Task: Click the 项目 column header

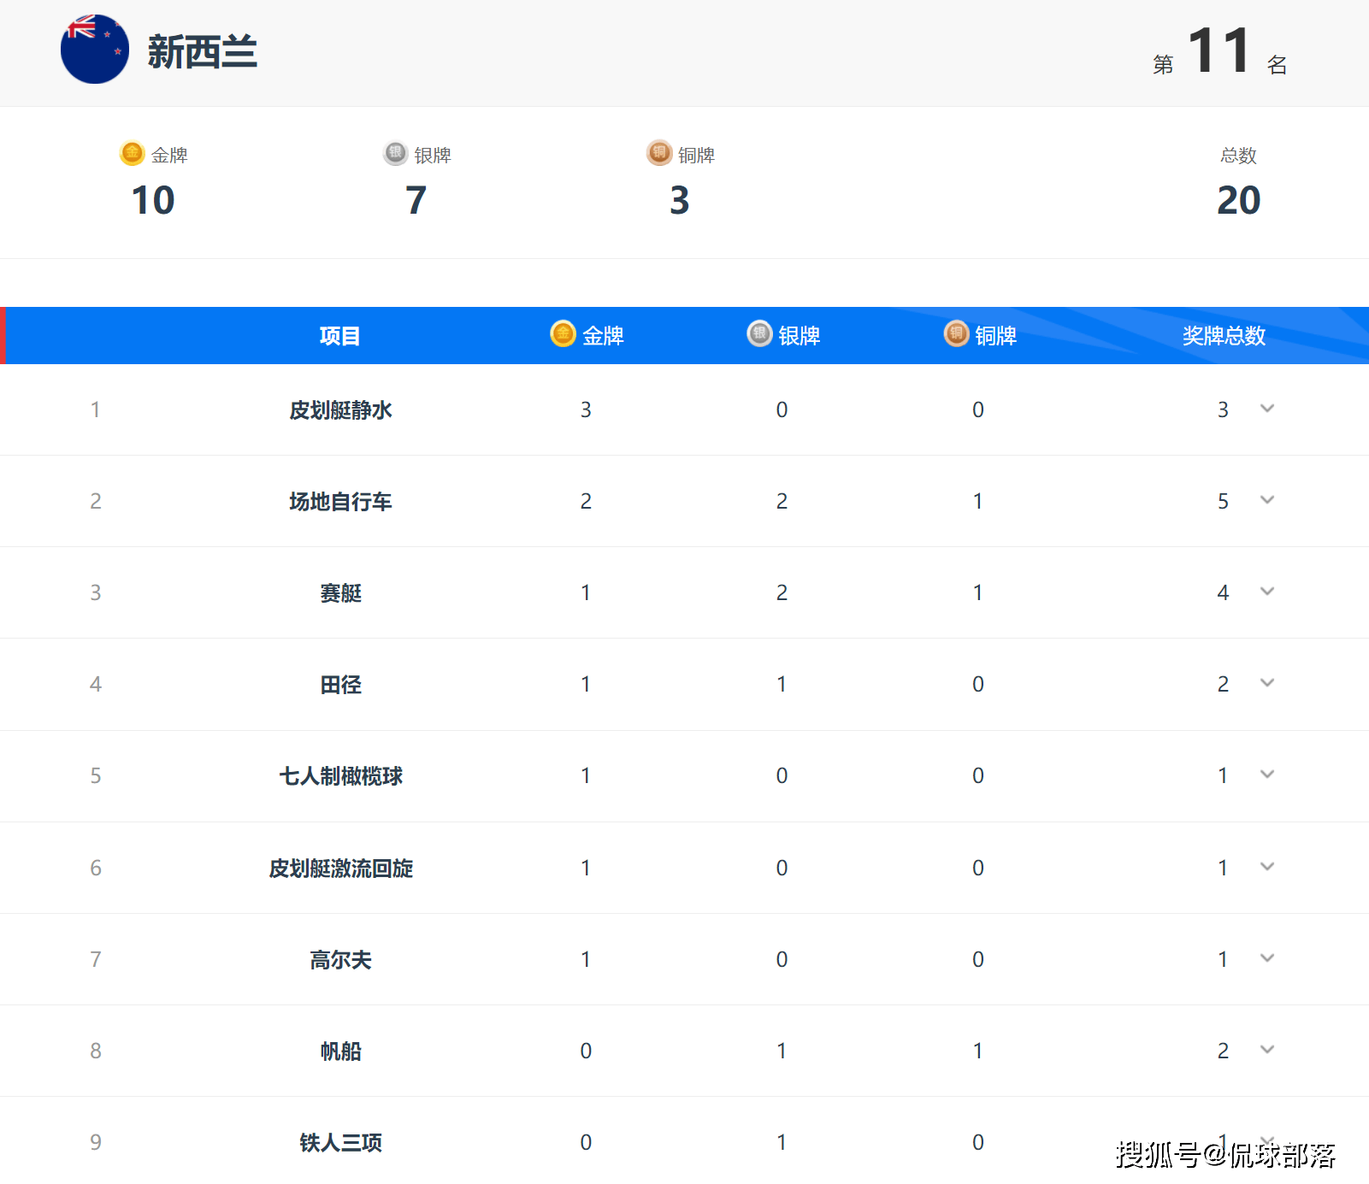Action: click(340, 336)
